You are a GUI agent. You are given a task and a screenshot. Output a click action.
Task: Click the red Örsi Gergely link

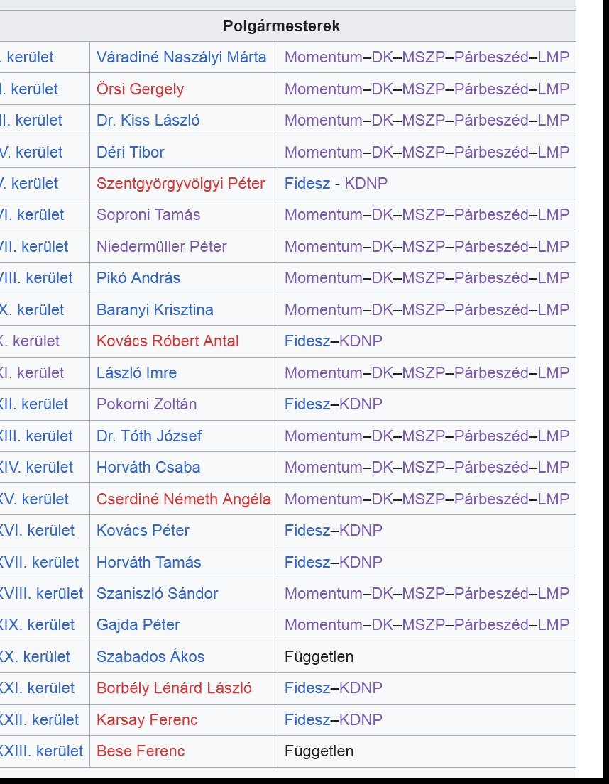(x=140, y=89)
